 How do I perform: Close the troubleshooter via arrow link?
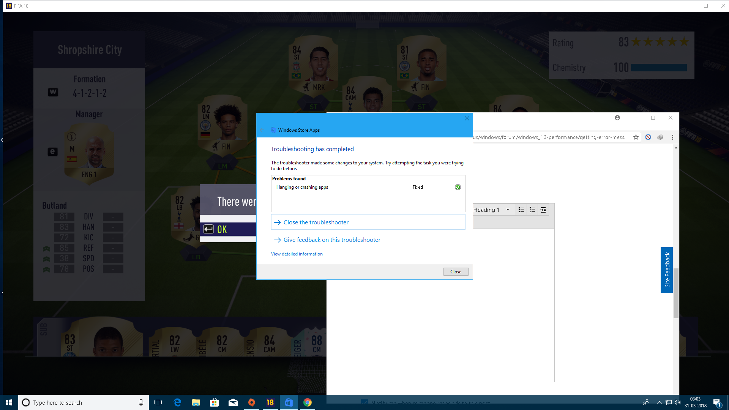tap(368, 222)
